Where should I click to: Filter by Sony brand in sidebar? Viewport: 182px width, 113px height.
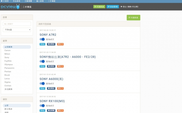click(x=7, y=58)
